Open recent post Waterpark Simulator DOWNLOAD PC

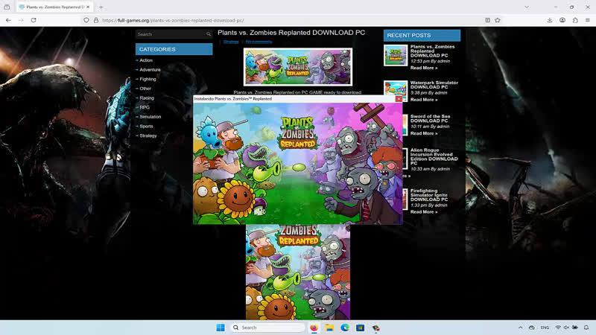tap(434, 85)
